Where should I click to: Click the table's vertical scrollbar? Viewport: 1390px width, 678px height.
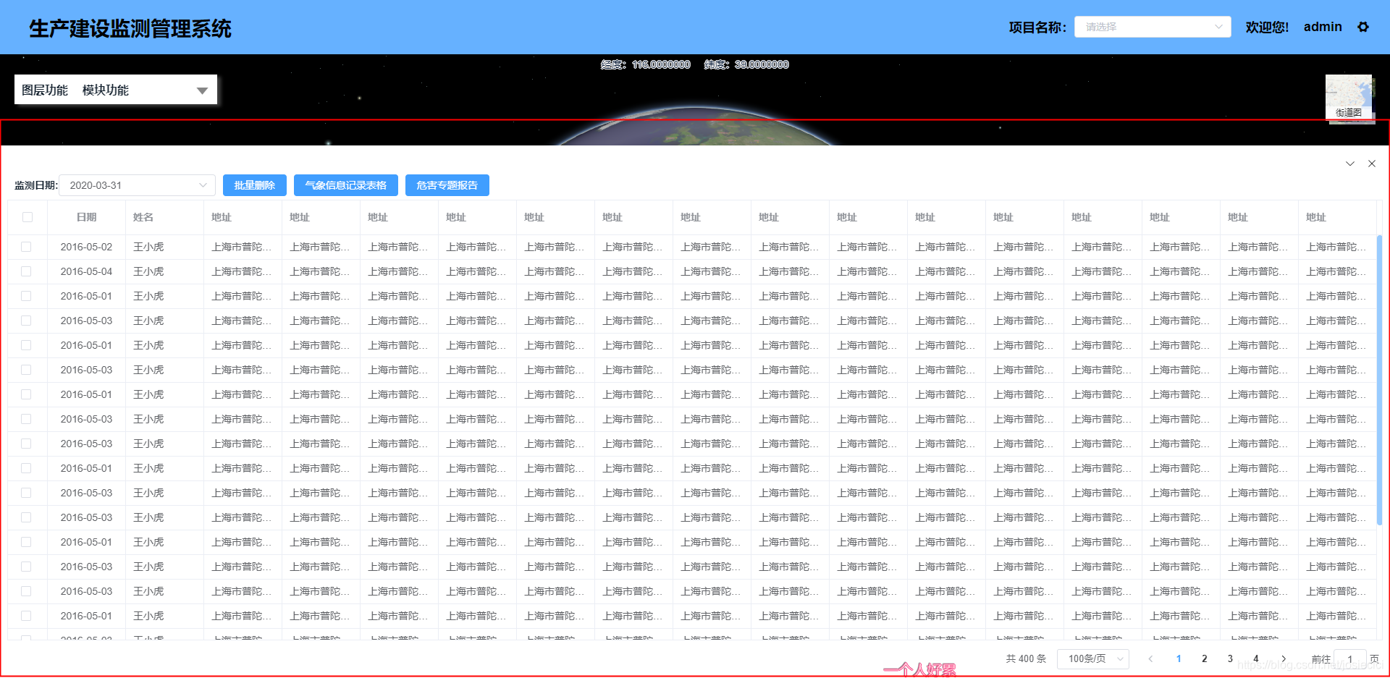click(1379, 380)
